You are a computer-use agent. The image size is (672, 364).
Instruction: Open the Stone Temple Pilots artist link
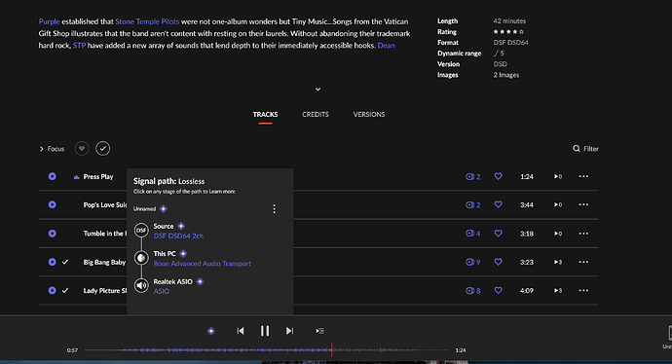tap(147, 21)
